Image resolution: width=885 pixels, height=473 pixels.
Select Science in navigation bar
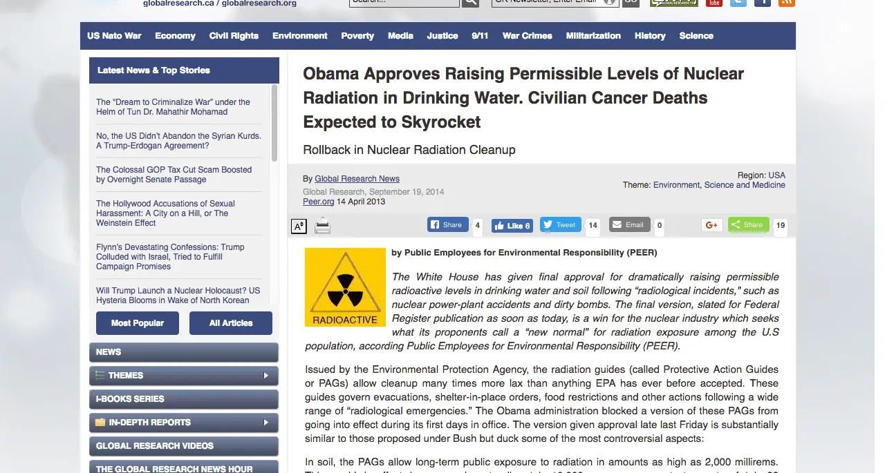coord(696,36)
